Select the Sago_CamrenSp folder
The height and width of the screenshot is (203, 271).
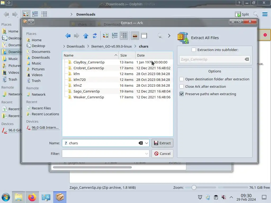87,91
